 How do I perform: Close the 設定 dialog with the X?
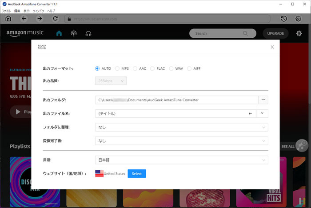pyautogui.click(x=272, y=47)
